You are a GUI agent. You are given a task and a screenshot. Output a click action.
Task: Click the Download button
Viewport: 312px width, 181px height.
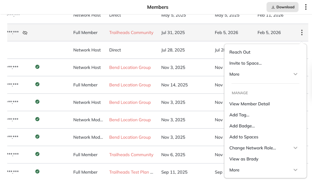(x=282, y=7)
